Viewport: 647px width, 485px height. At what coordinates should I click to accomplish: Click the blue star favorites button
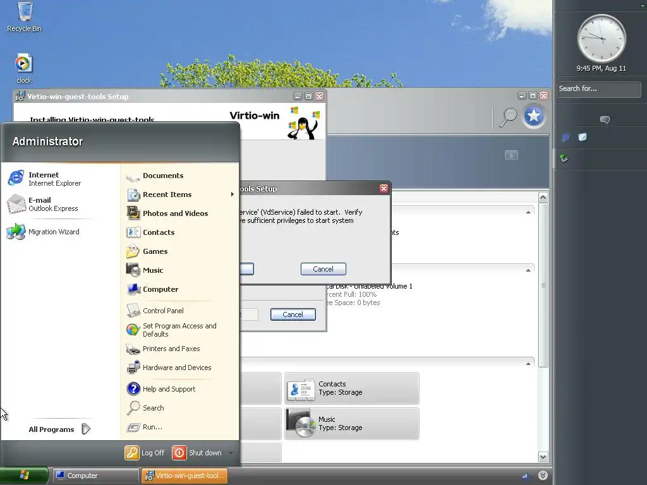point(533,116)
